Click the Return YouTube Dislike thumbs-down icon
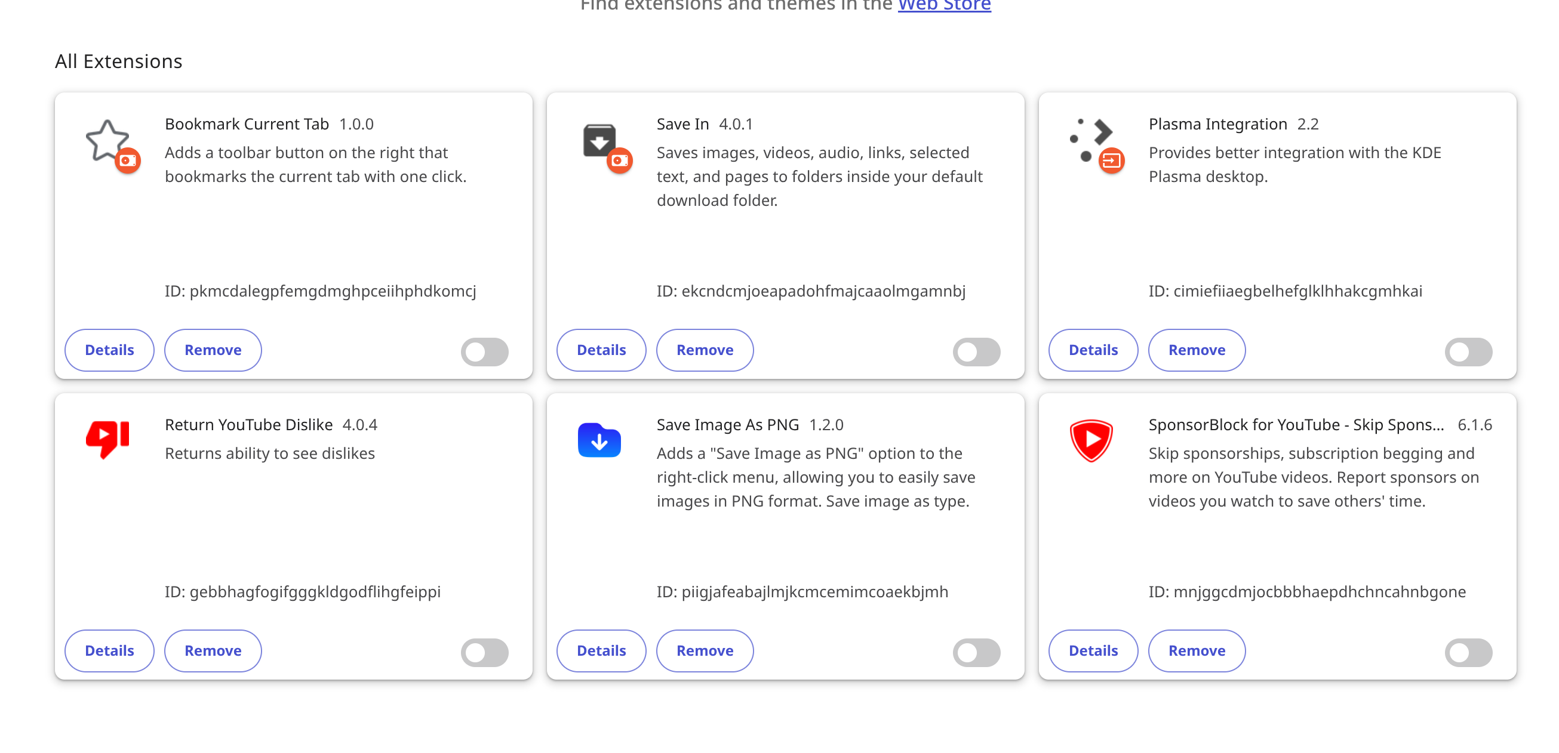 [107, 440]
